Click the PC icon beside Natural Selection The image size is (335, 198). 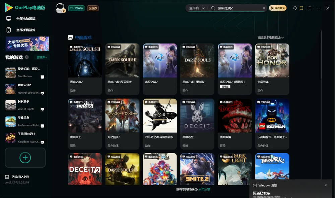tap(42, 93)
